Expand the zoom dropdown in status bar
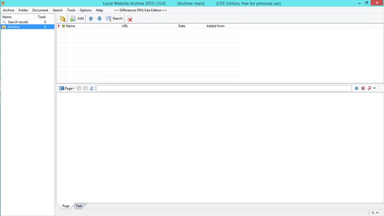Screen dimensions: 384x216 point(377,213)
